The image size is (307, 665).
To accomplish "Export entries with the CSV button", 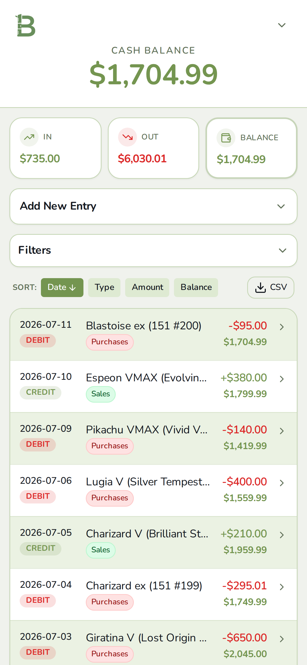I will pos(271,288).
